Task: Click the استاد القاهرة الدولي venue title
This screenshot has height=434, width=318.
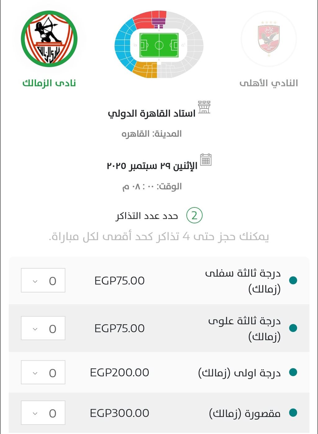Action: pos(151,113)
